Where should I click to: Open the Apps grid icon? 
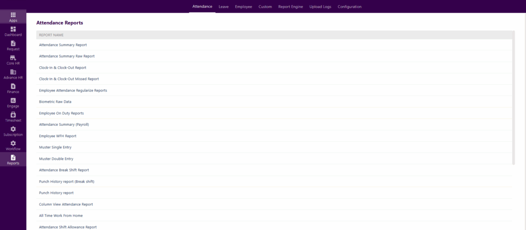13,15
